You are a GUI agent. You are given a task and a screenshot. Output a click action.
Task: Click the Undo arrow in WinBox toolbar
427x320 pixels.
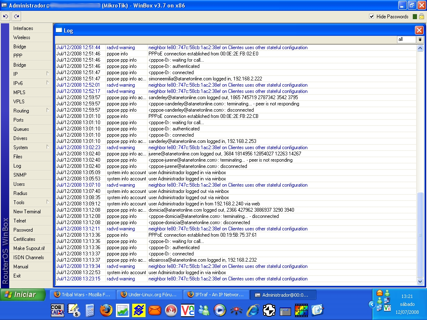point(5,17)
